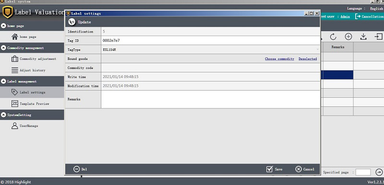Click the refresh icon in the toolbar

point(333,37)
